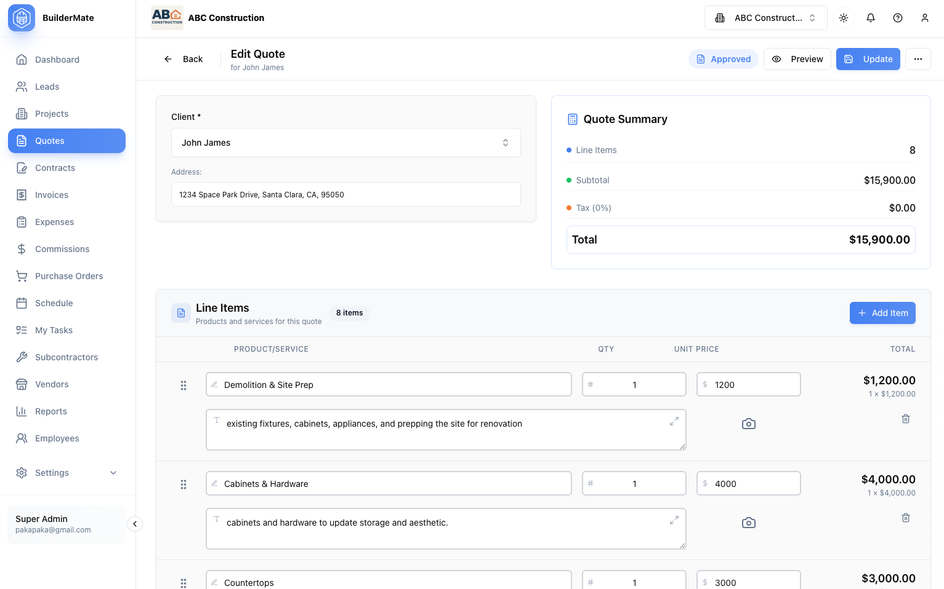View Reports section
The image size is (944, 589).
pyautogui.click(x=67, y=411)
